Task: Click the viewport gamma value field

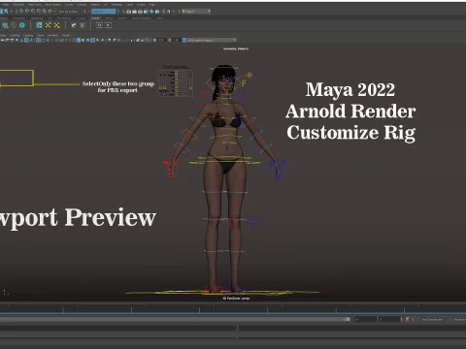Action: [177, 40]
